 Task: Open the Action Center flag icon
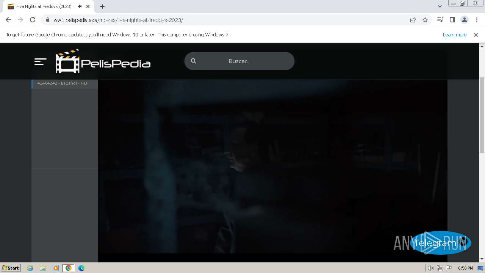click(449, 268)
